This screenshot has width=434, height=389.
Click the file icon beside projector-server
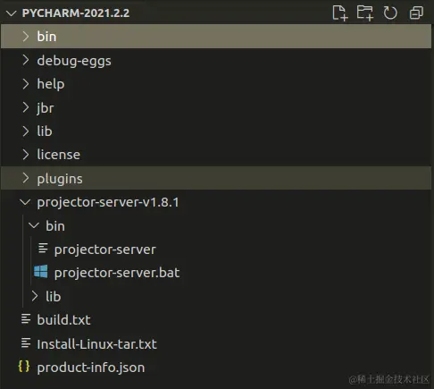pos(43,249)
